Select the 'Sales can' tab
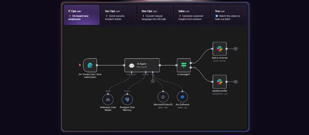Image resolution: width=309 pixels, height=135 pixels. [x=192, y=15]
